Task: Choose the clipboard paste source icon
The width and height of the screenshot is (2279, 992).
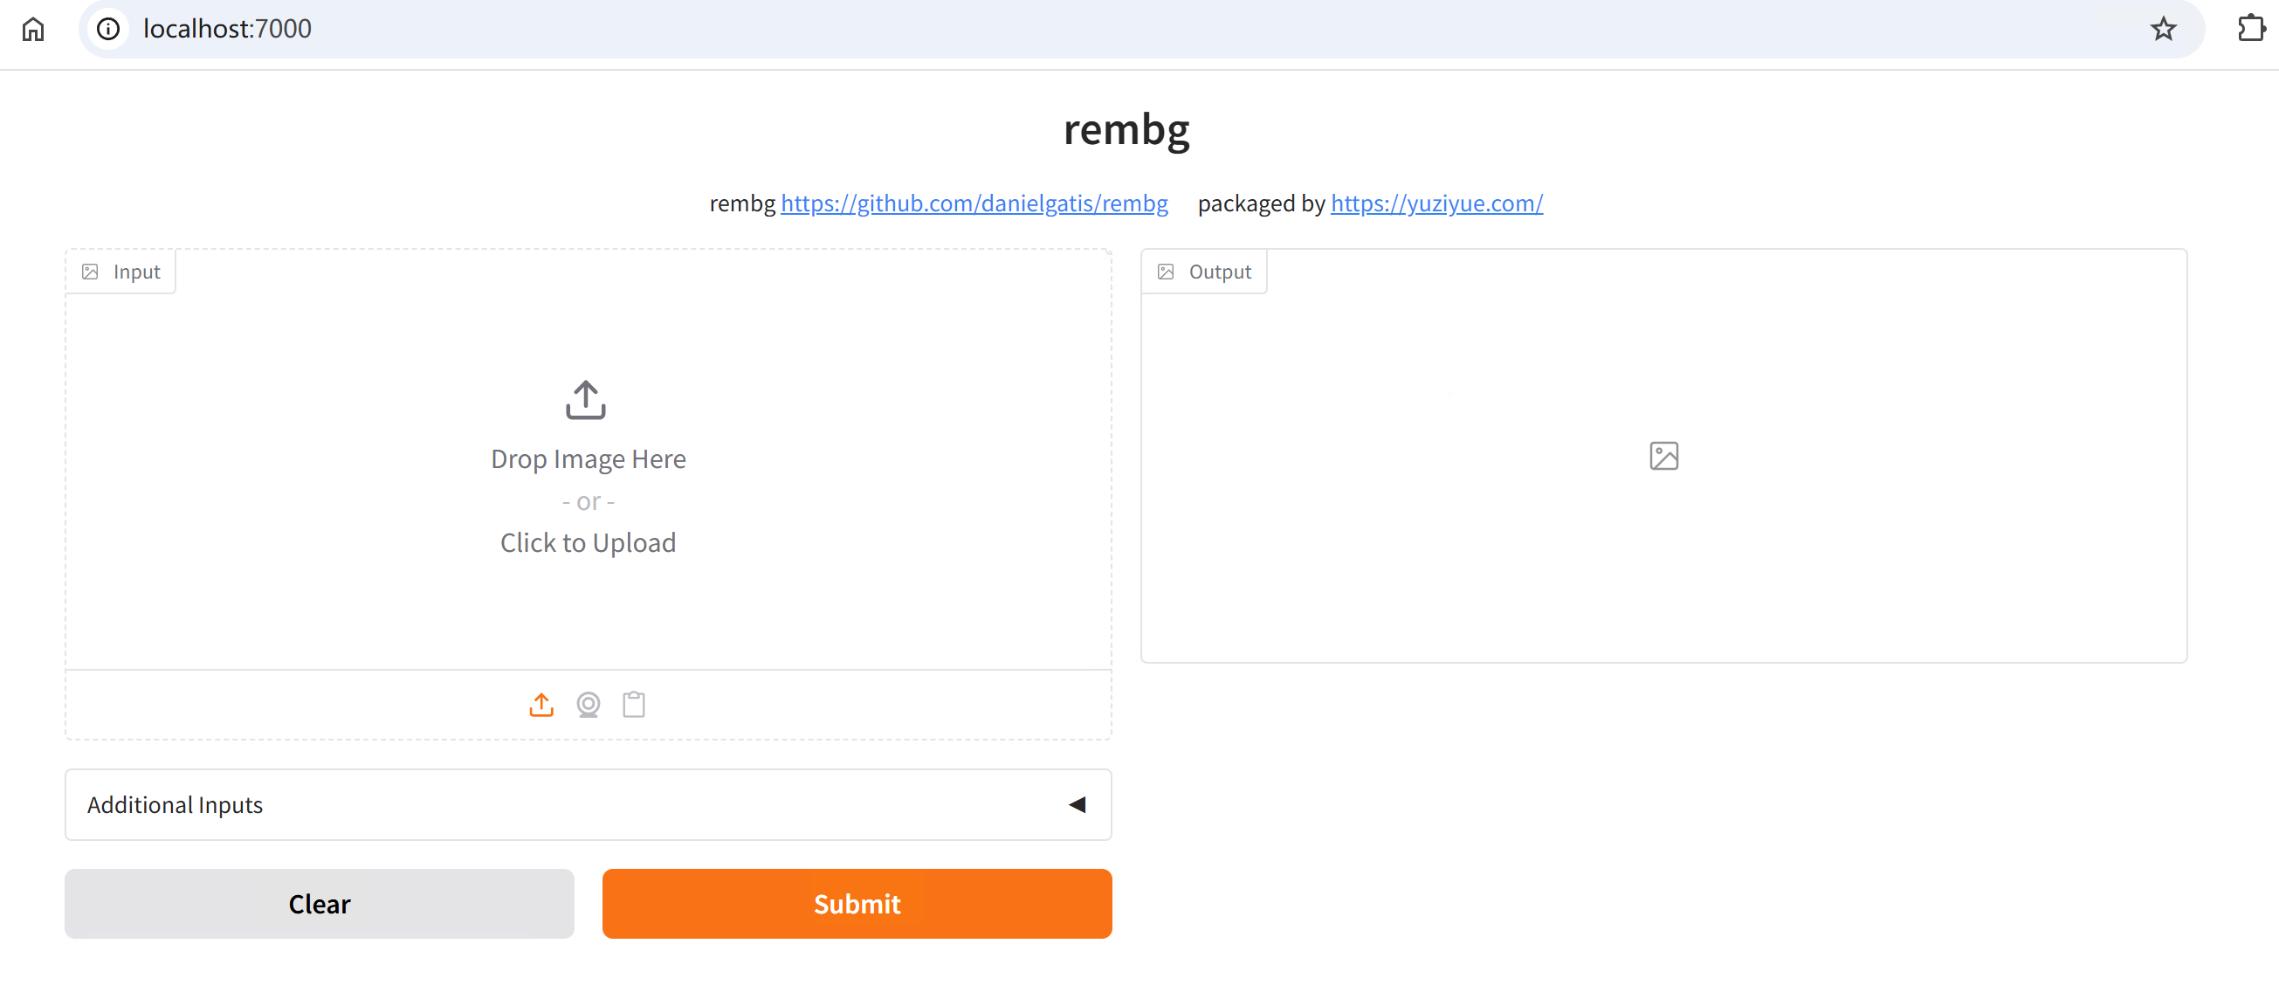Action: tap(633, 705)
